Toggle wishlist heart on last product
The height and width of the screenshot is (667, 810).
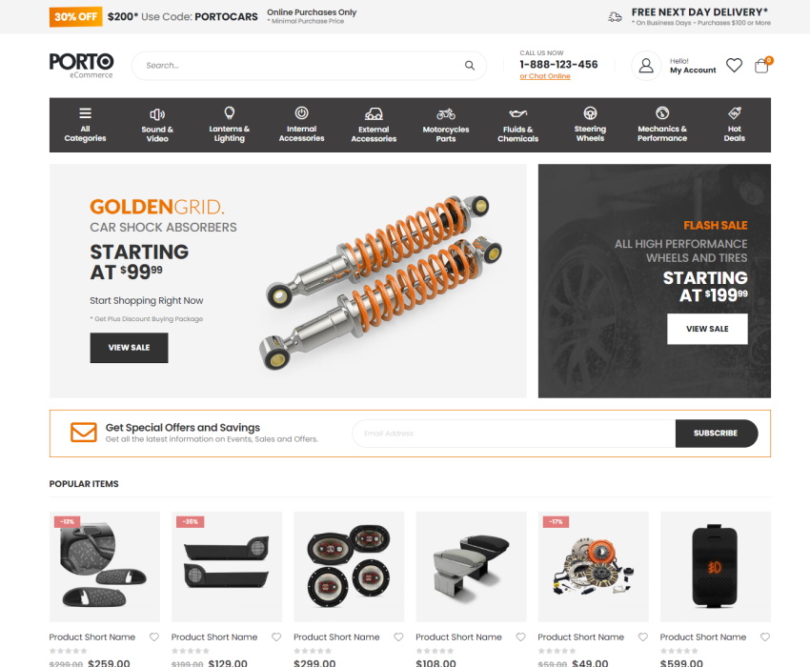pos(765,637)
